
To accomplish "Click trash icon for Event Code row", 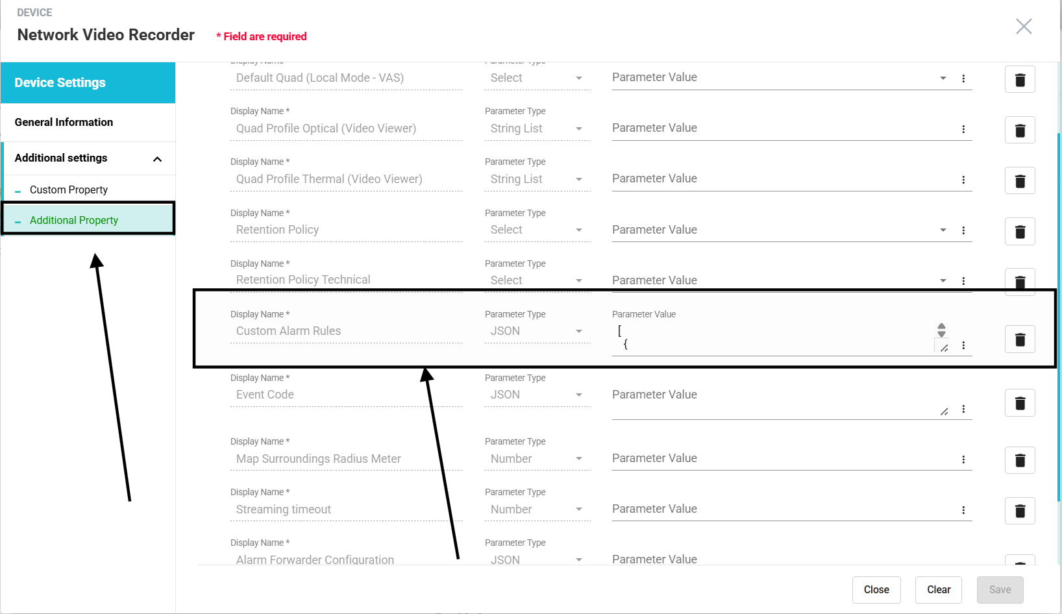I will [1020, 403].
